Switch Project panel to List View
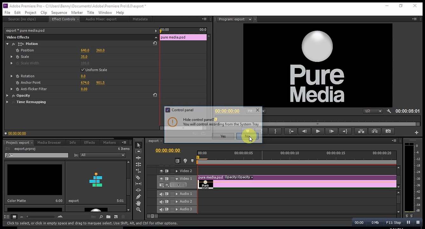 click(x=7, y=217)
